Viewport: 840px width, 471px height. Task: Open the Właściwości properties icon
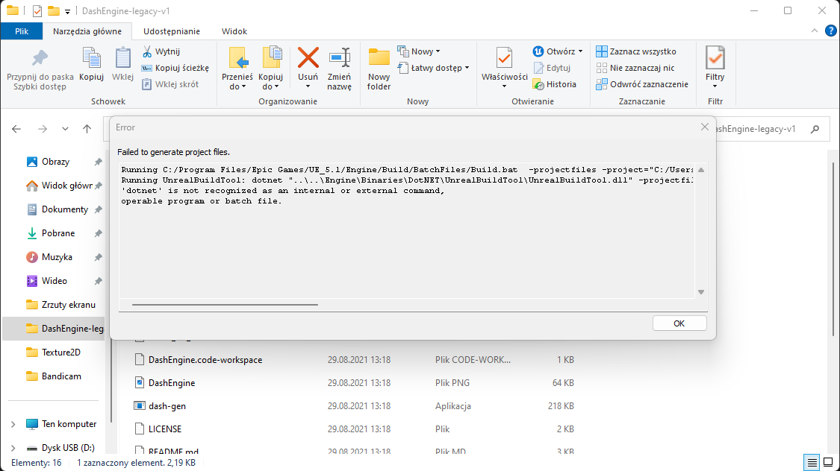pyautogui.click(x=504, y=57)
